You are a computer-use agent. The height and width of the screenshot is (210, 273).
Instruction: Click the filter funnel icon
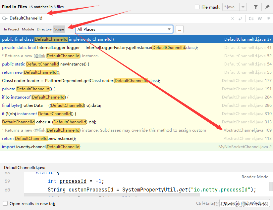255,7
